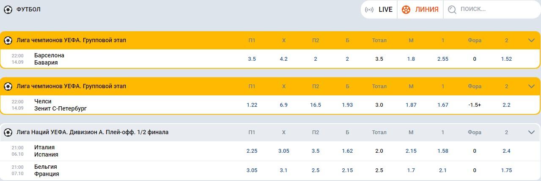Click the LIVE broadcast signal icon

click(369, 9)
